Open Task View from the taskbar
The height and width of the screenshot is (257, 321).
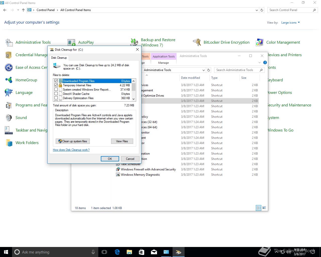tap(104, 252)
